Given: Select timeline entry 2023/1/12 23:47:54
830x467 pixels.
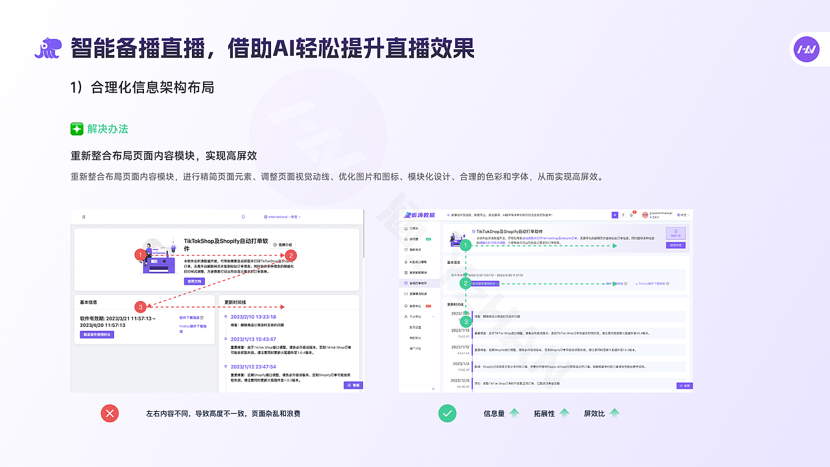Looking at the screenshot, I should [254, 366].
